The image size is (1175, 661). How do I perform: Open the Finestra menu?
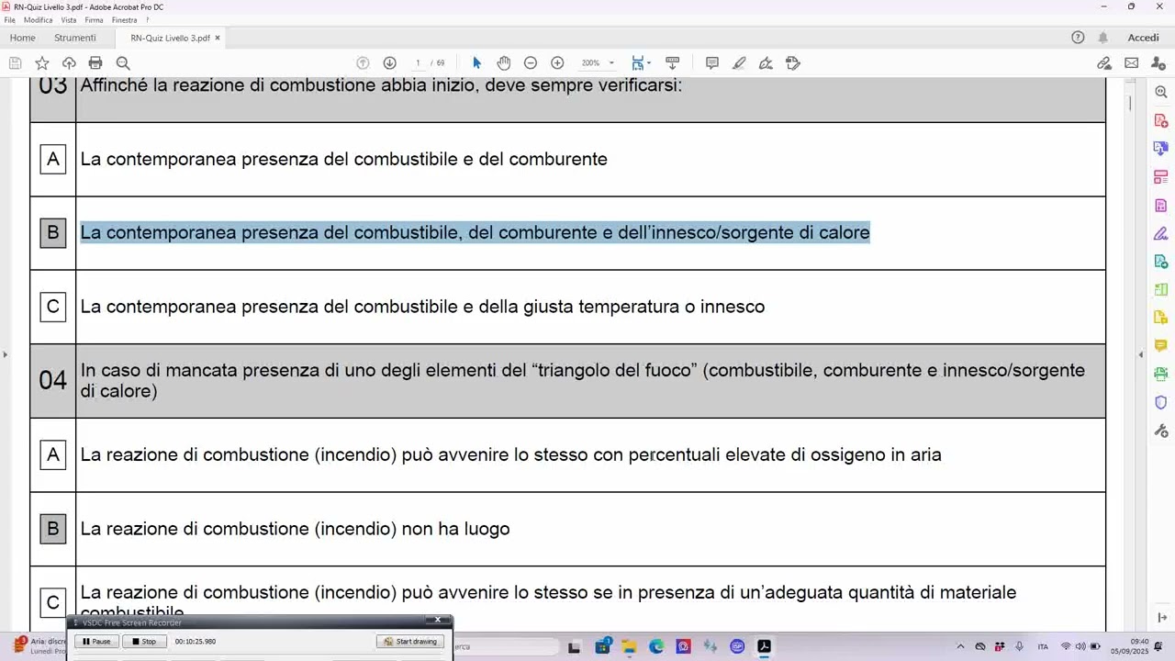click(124, 19)
